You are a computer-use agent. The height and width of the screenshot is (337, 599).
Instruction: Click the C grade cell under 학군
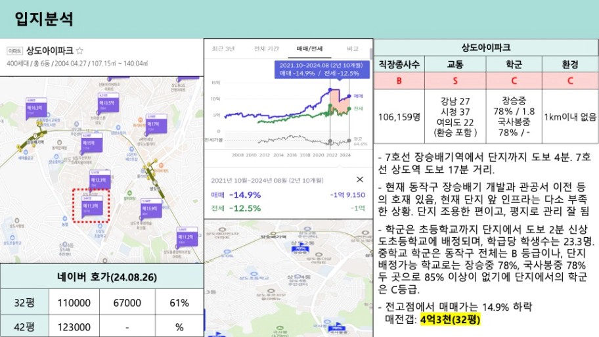(x=514, y=81)
